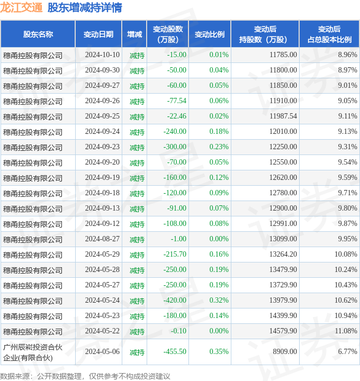
Task: Select the 2024-10-10 date cell
Action: [x=102, y=55]
